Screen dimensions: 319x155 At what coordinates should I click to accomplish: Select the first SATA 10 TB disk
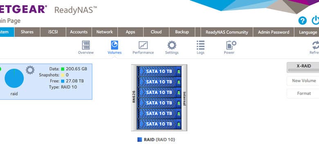[x=159, y=71]
